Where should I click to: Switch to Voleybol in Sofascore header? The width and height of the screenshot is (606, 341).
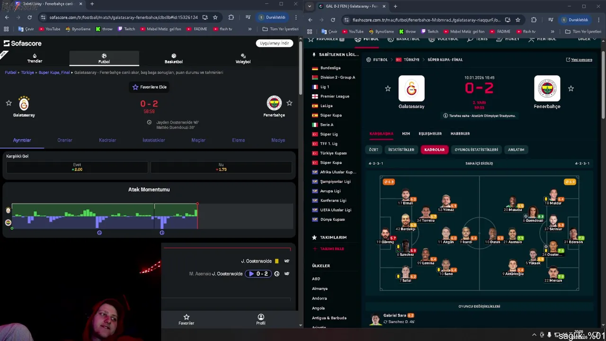point(243,58)
